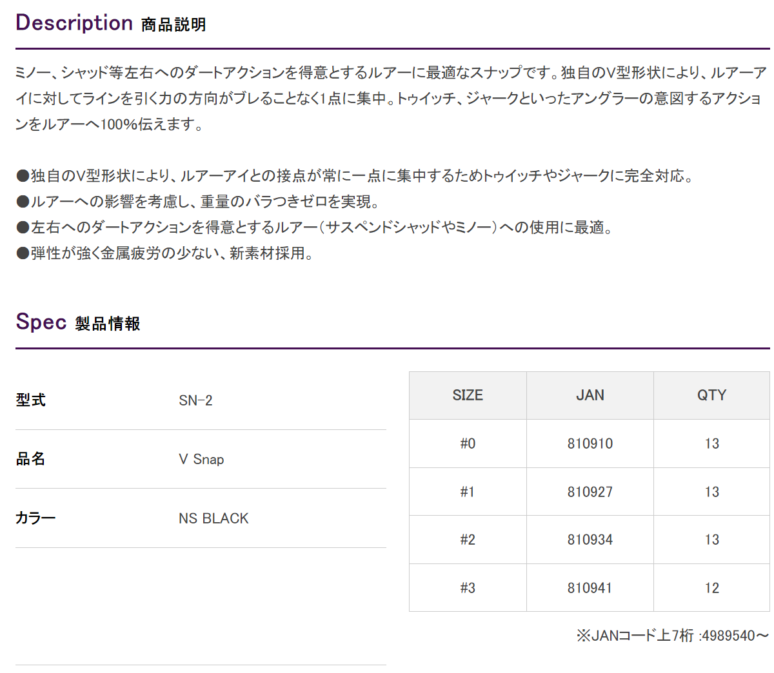The height and width of the screenshot is (673, 774).
Task: Click quantity 12 in #3 row
Action: tap(712, 588)
